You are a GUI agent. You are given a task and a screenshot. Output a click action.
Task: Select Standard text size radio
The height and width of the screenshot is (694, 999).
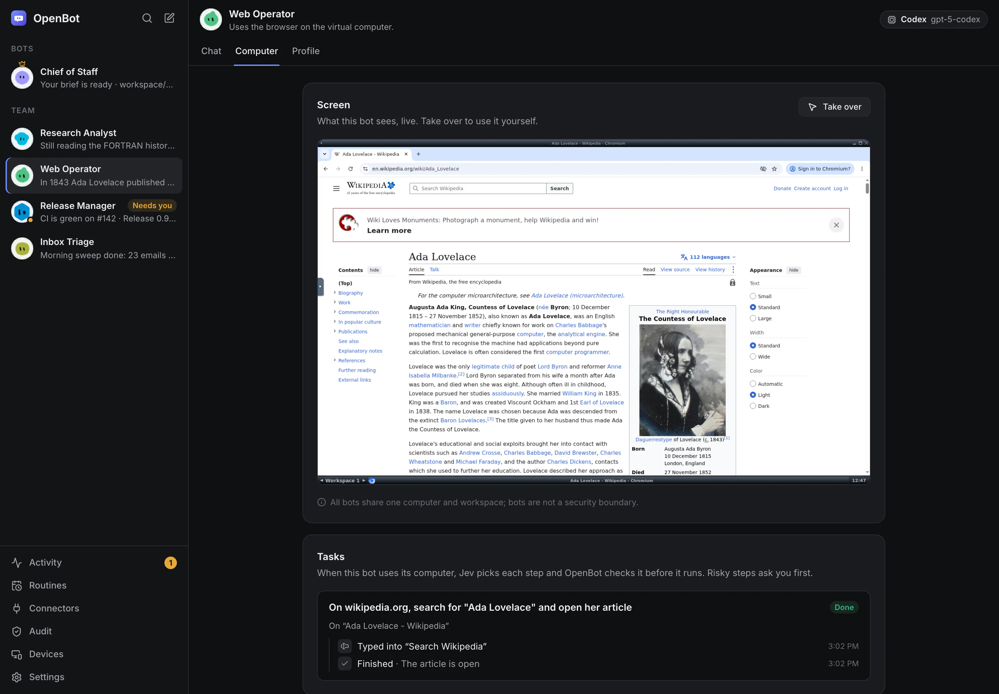752,307
